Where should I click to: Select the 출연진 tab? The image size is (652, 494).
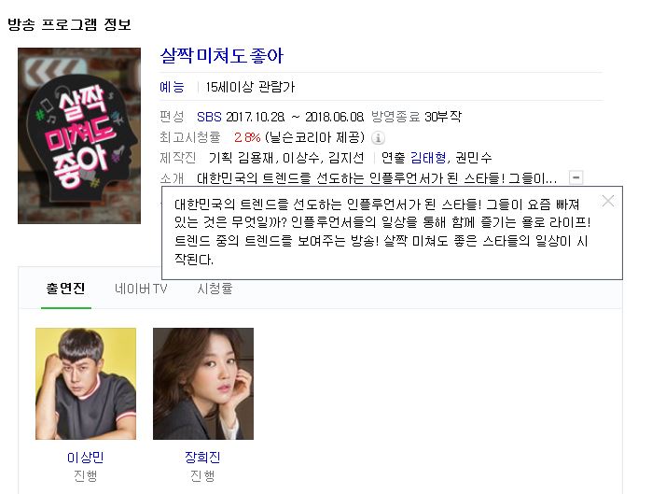click(65, 289)
